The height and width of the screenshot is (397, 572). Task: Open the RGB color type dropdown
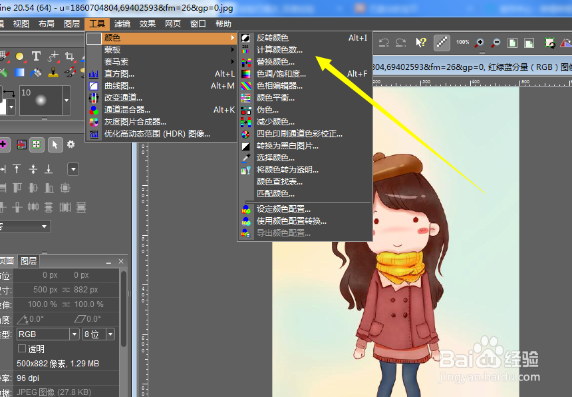(x=48, y=334)
